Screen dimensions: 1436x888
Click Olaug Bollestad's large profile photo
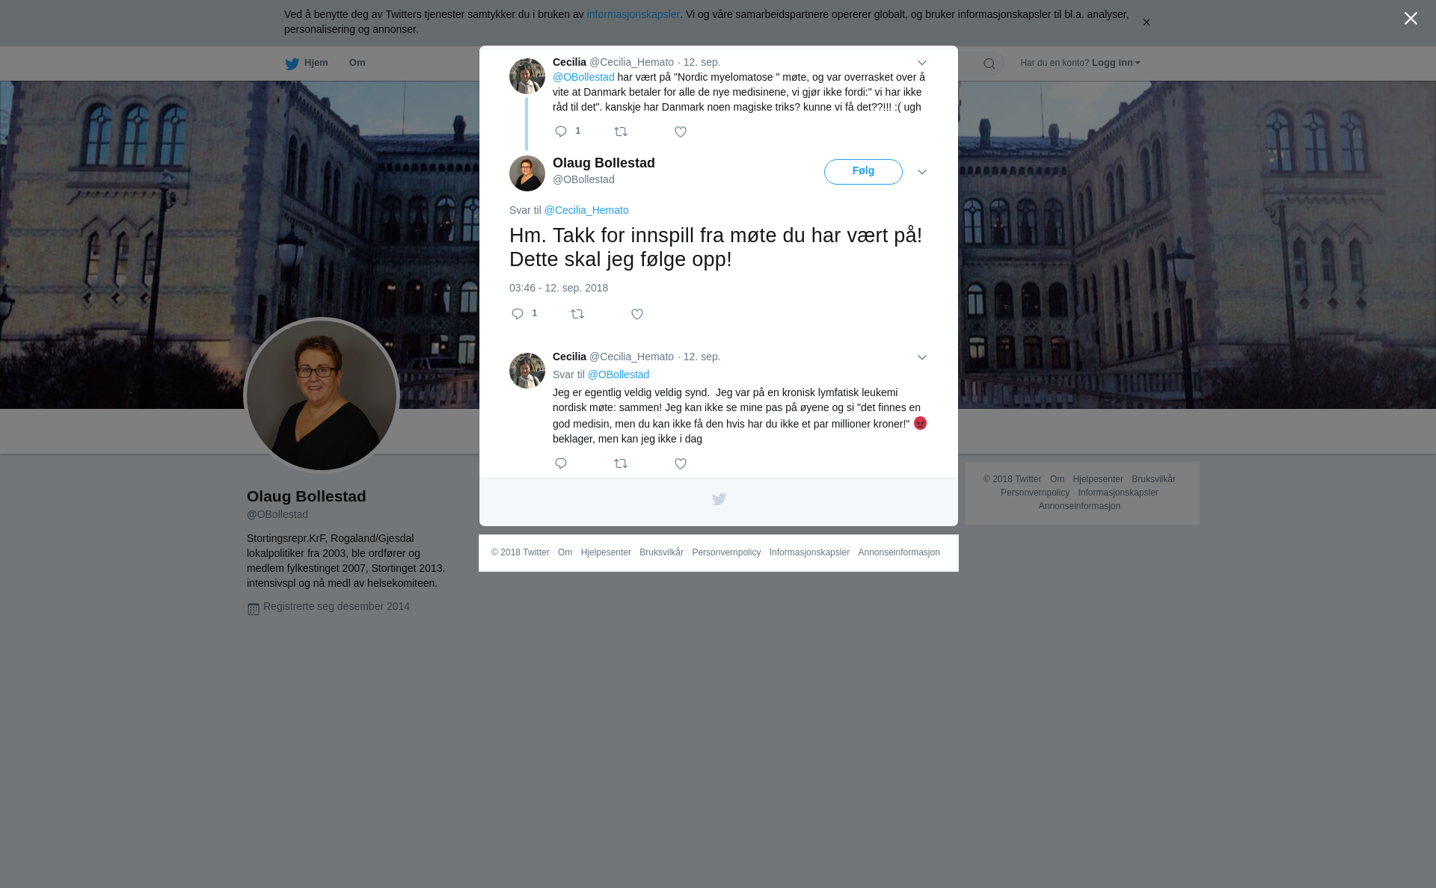click(322, 395)
